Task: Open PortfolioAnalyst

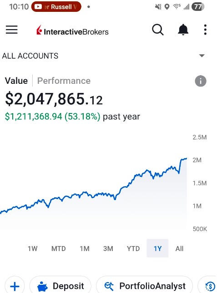Action: pos(145,286)
